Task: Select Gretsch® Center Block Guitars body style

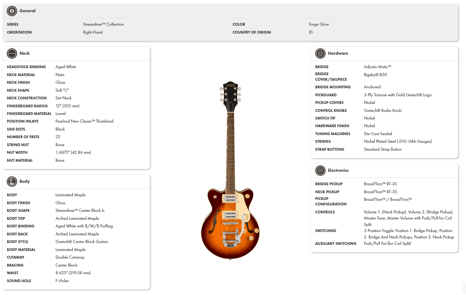Action: tap(82, 242)
